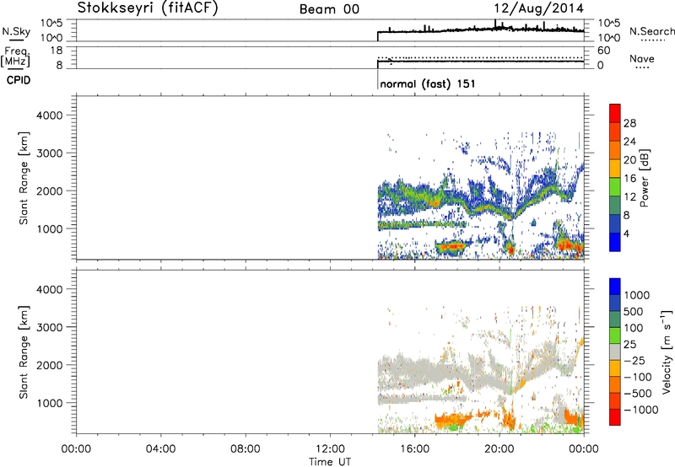Click the '1000' tick on the Velocity scale
Screen dimensions: 675x467
tap(637, 295)
